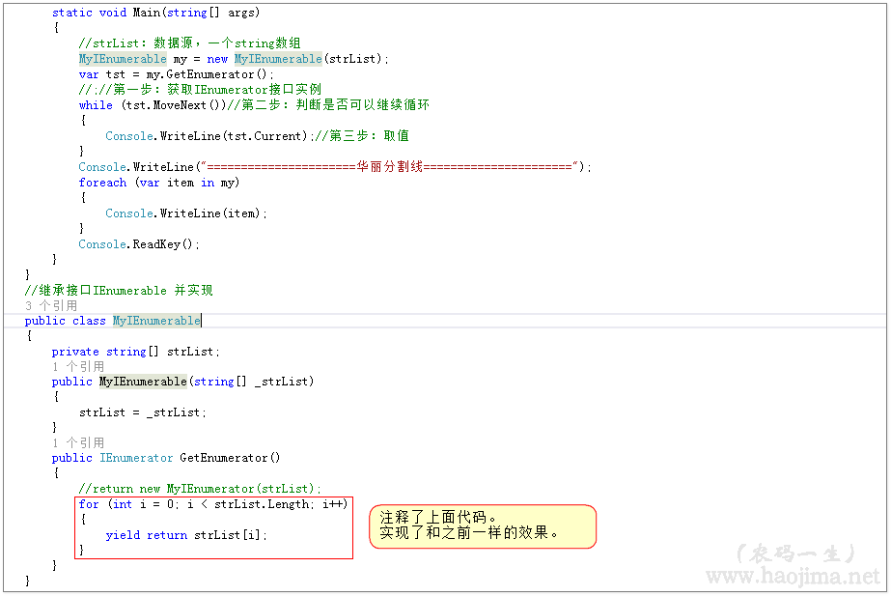
Task: Click comment "//strList：数据源，一个string数组"
Action: (190, 43)
